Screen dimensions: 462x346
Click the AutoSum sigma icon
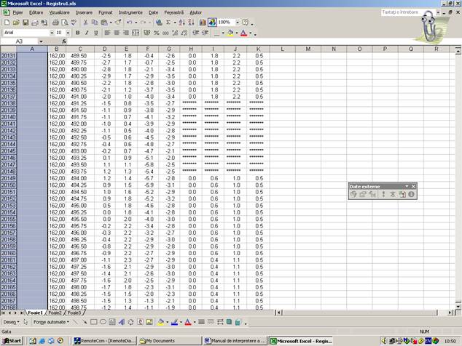168,23
